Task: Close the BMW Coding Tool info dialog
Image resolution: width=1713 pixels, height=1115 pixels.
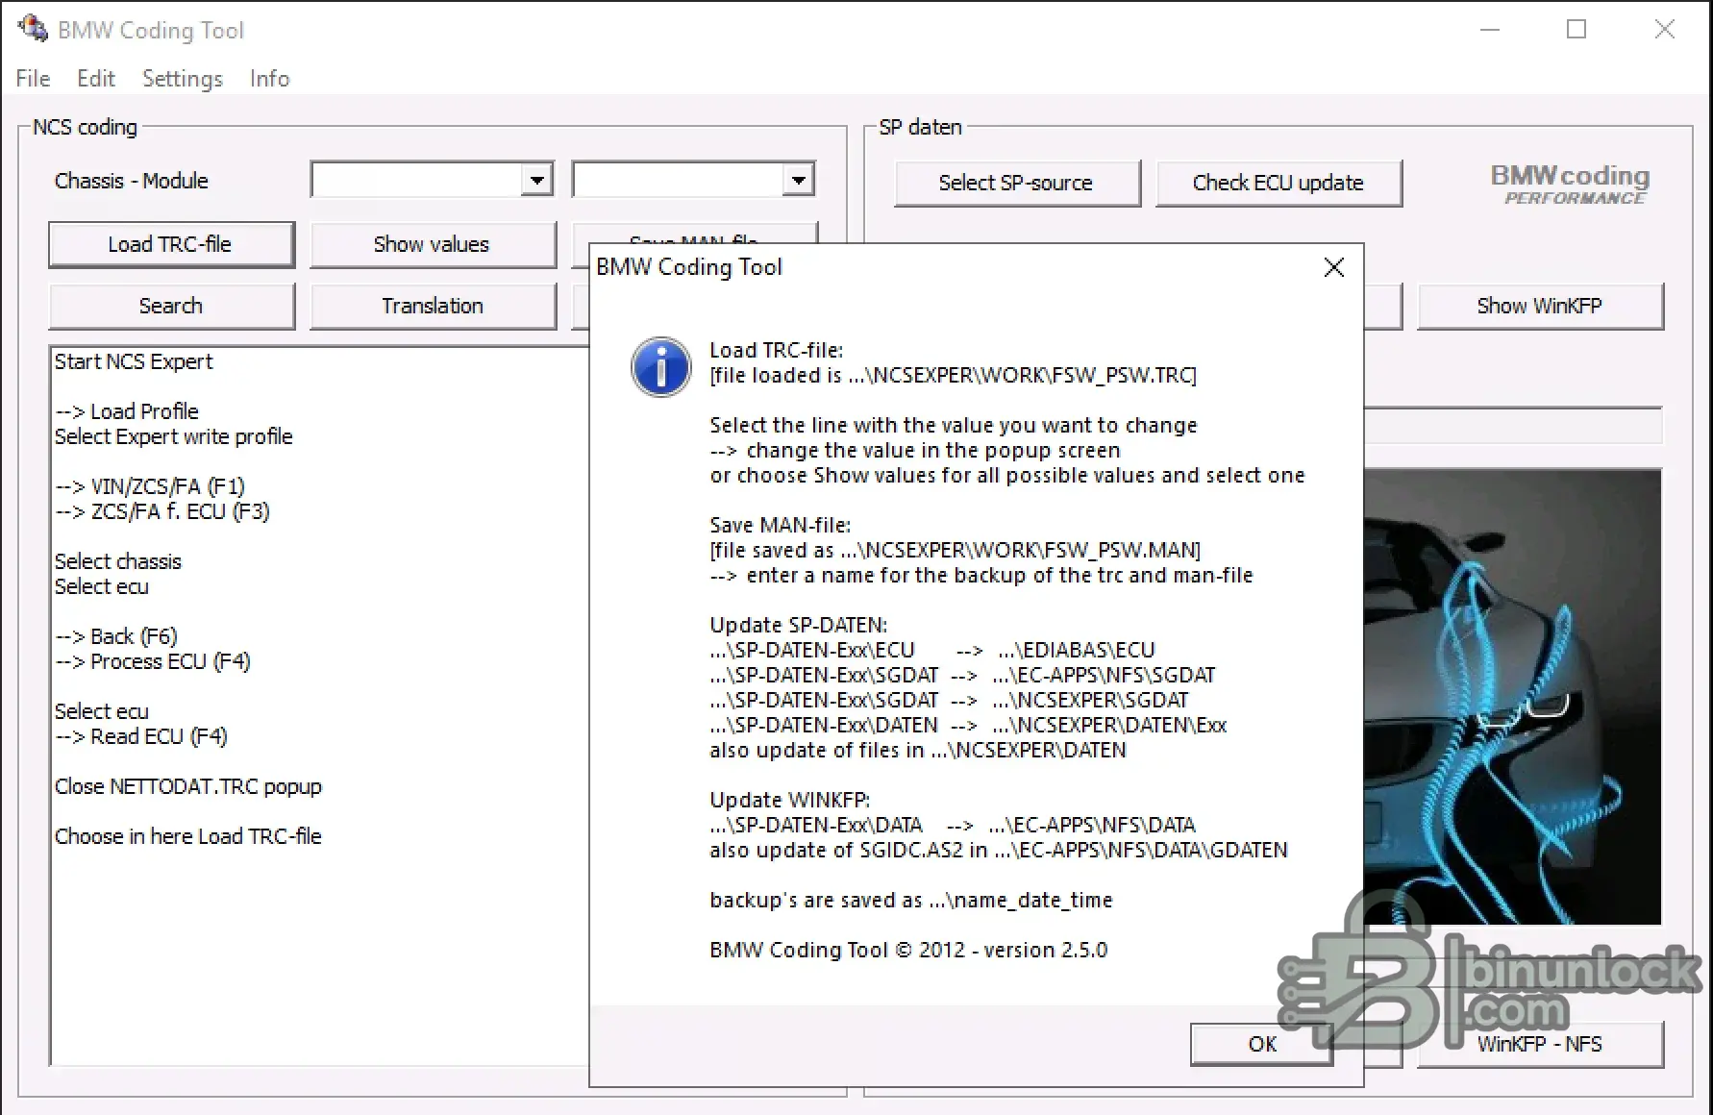Action: point(1334,267)
